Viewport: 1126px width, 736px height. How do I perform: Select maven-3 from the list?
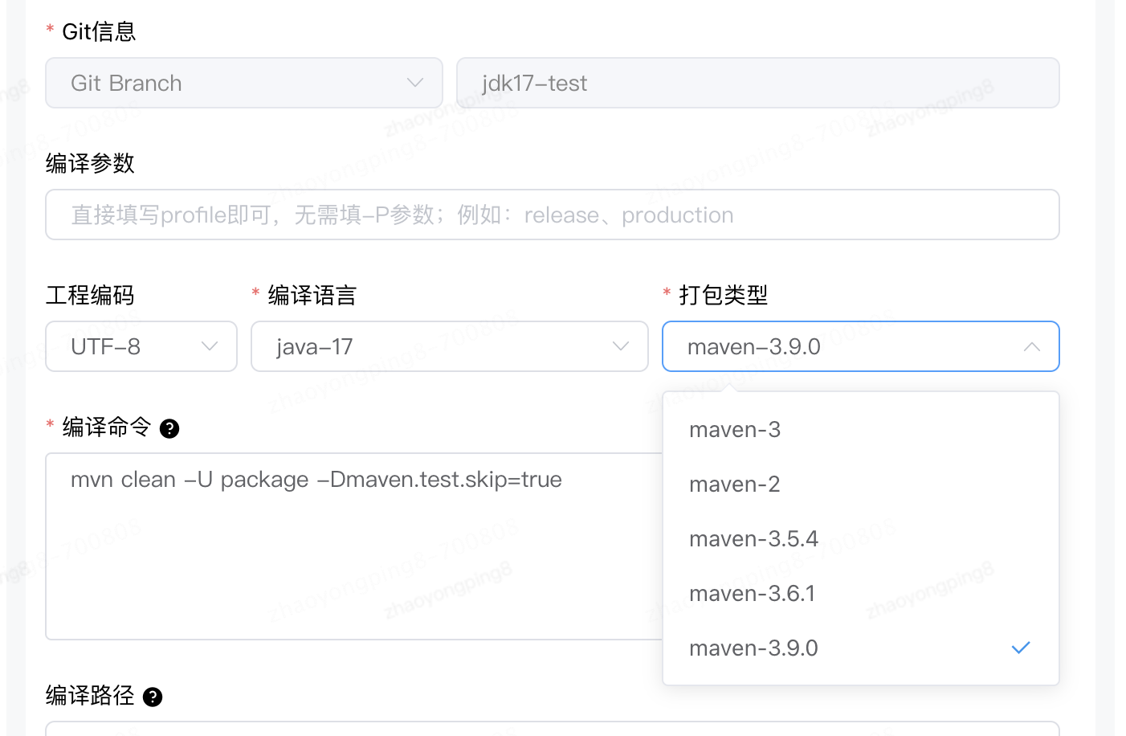pos(861,429)
